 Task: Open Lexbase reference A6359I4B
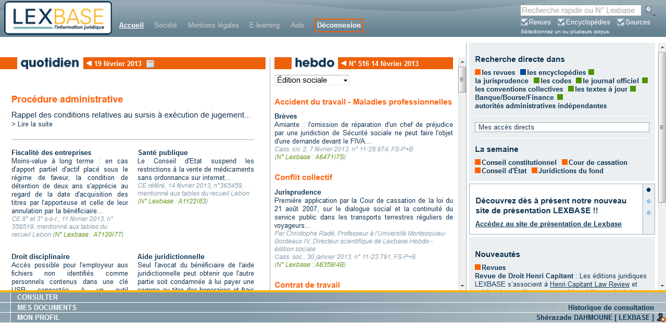tap(310, 265)
